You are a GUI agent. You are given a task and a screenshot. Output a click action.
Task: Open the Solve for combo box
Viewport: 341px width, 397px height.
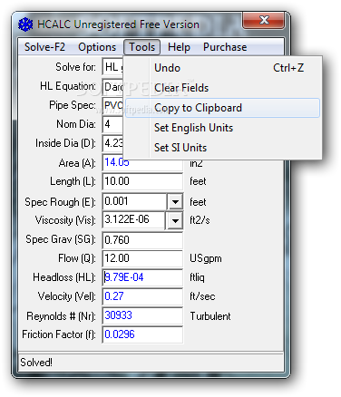click(x=112, y=67)
